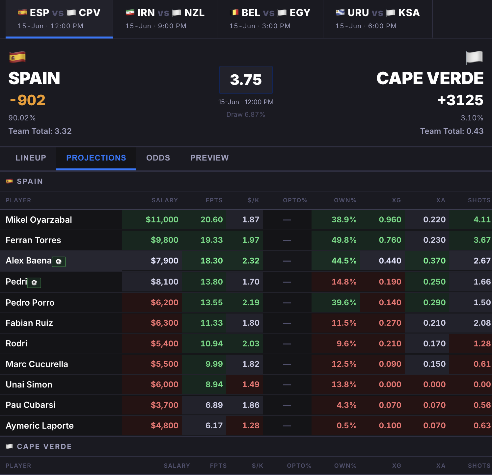This screenshot has width=492, height=475.
Task: Sort Spain table by PLAYER column
Action: [x=18, y=200]
